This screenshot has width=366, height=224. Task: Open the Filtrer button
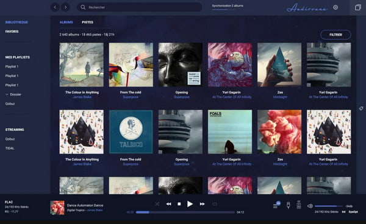click(x=335, y=35)
